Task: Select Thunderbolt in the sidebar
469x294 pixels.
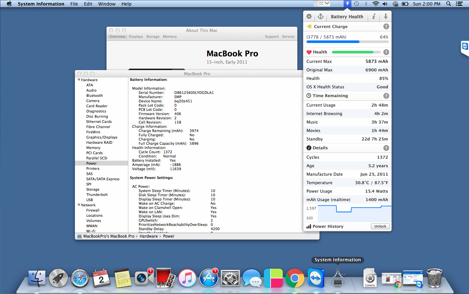Action: point(97,195)
